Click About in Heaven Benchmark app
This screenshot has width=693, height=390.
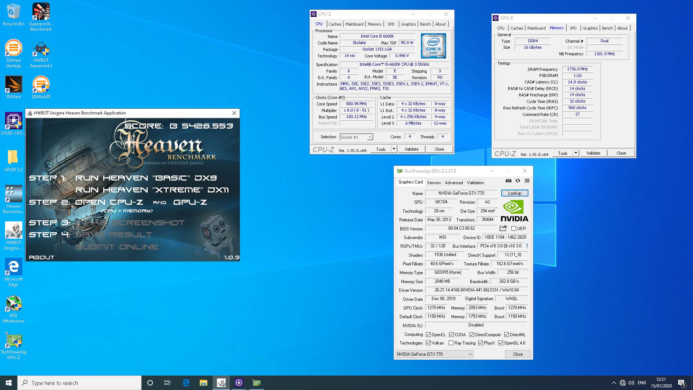click(42, 257)
